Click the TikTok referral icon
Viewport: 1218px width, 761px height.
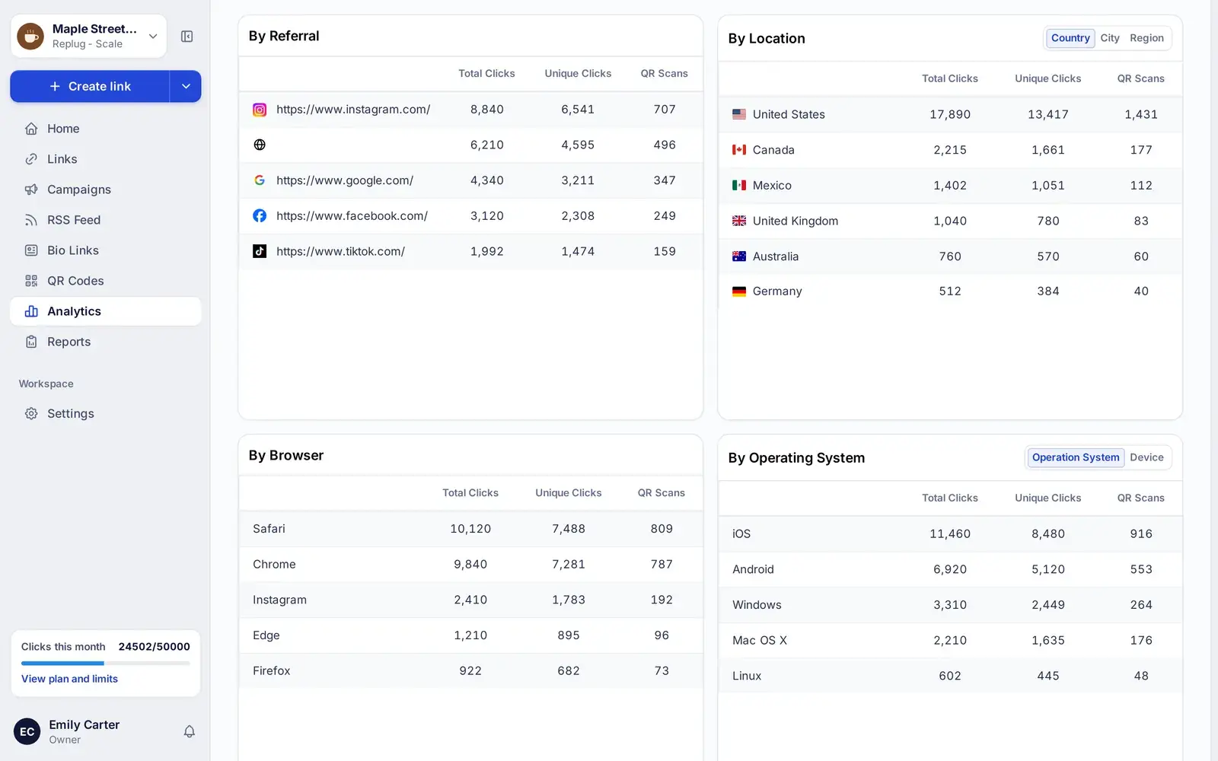pos(260,251)
